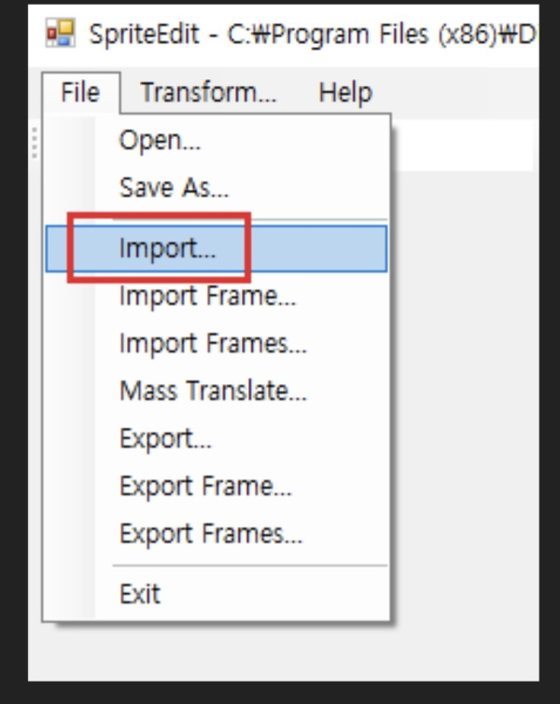Exit the application via the File menu
This screenshot has height=704, width=560.
click(140, 593)
